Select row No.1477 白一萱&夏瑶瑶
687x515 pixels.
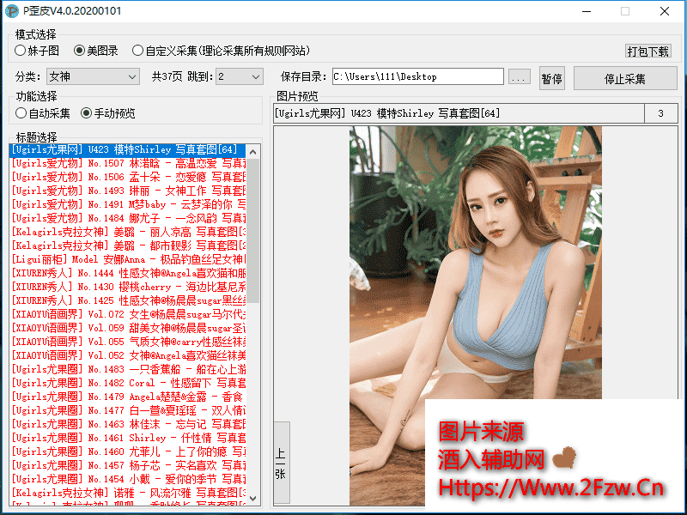click(x=127, y=410)
